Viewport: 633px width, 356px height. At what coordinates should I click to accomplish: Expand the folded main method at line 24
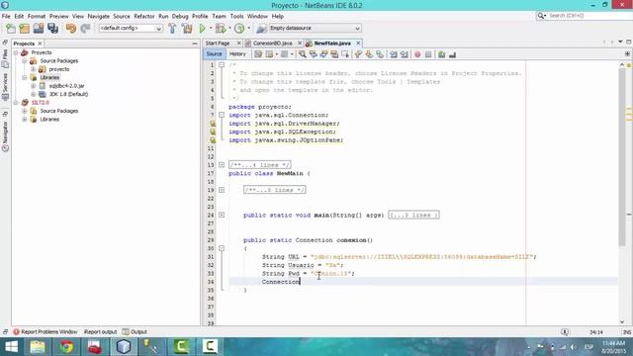click(x=222, y=216)
